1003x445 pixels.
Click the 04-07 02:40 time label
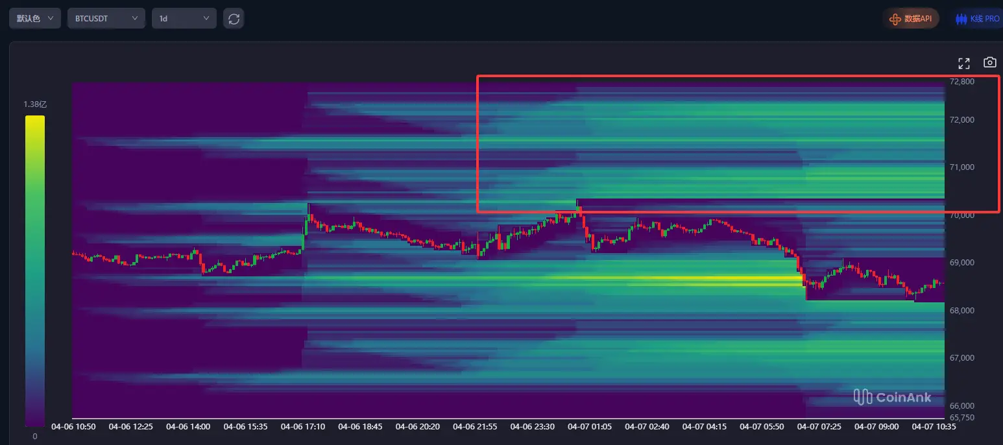647,427
